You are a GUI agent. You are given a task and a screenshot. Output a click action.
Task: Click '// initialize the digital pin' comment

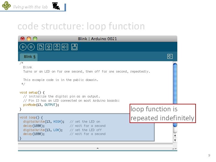pos(61,97)
